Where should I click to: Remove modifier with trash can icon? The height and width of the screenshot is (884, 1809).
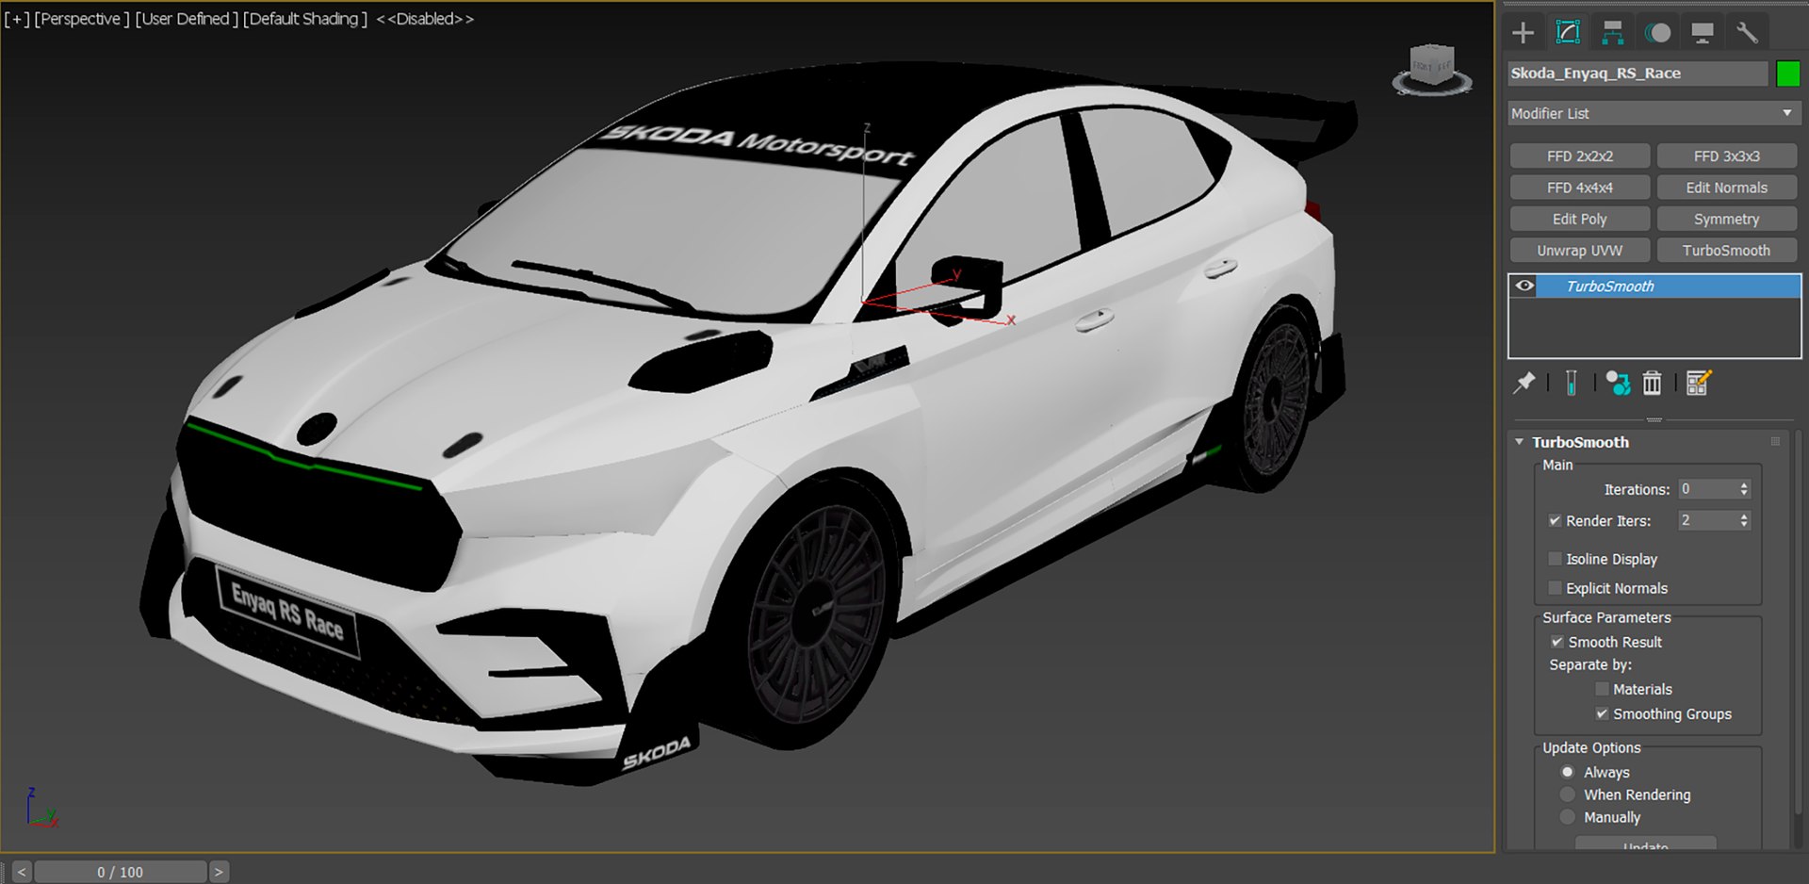(1652, 383)
